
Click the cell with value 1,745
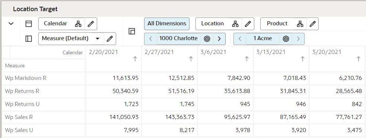point(169,105)
